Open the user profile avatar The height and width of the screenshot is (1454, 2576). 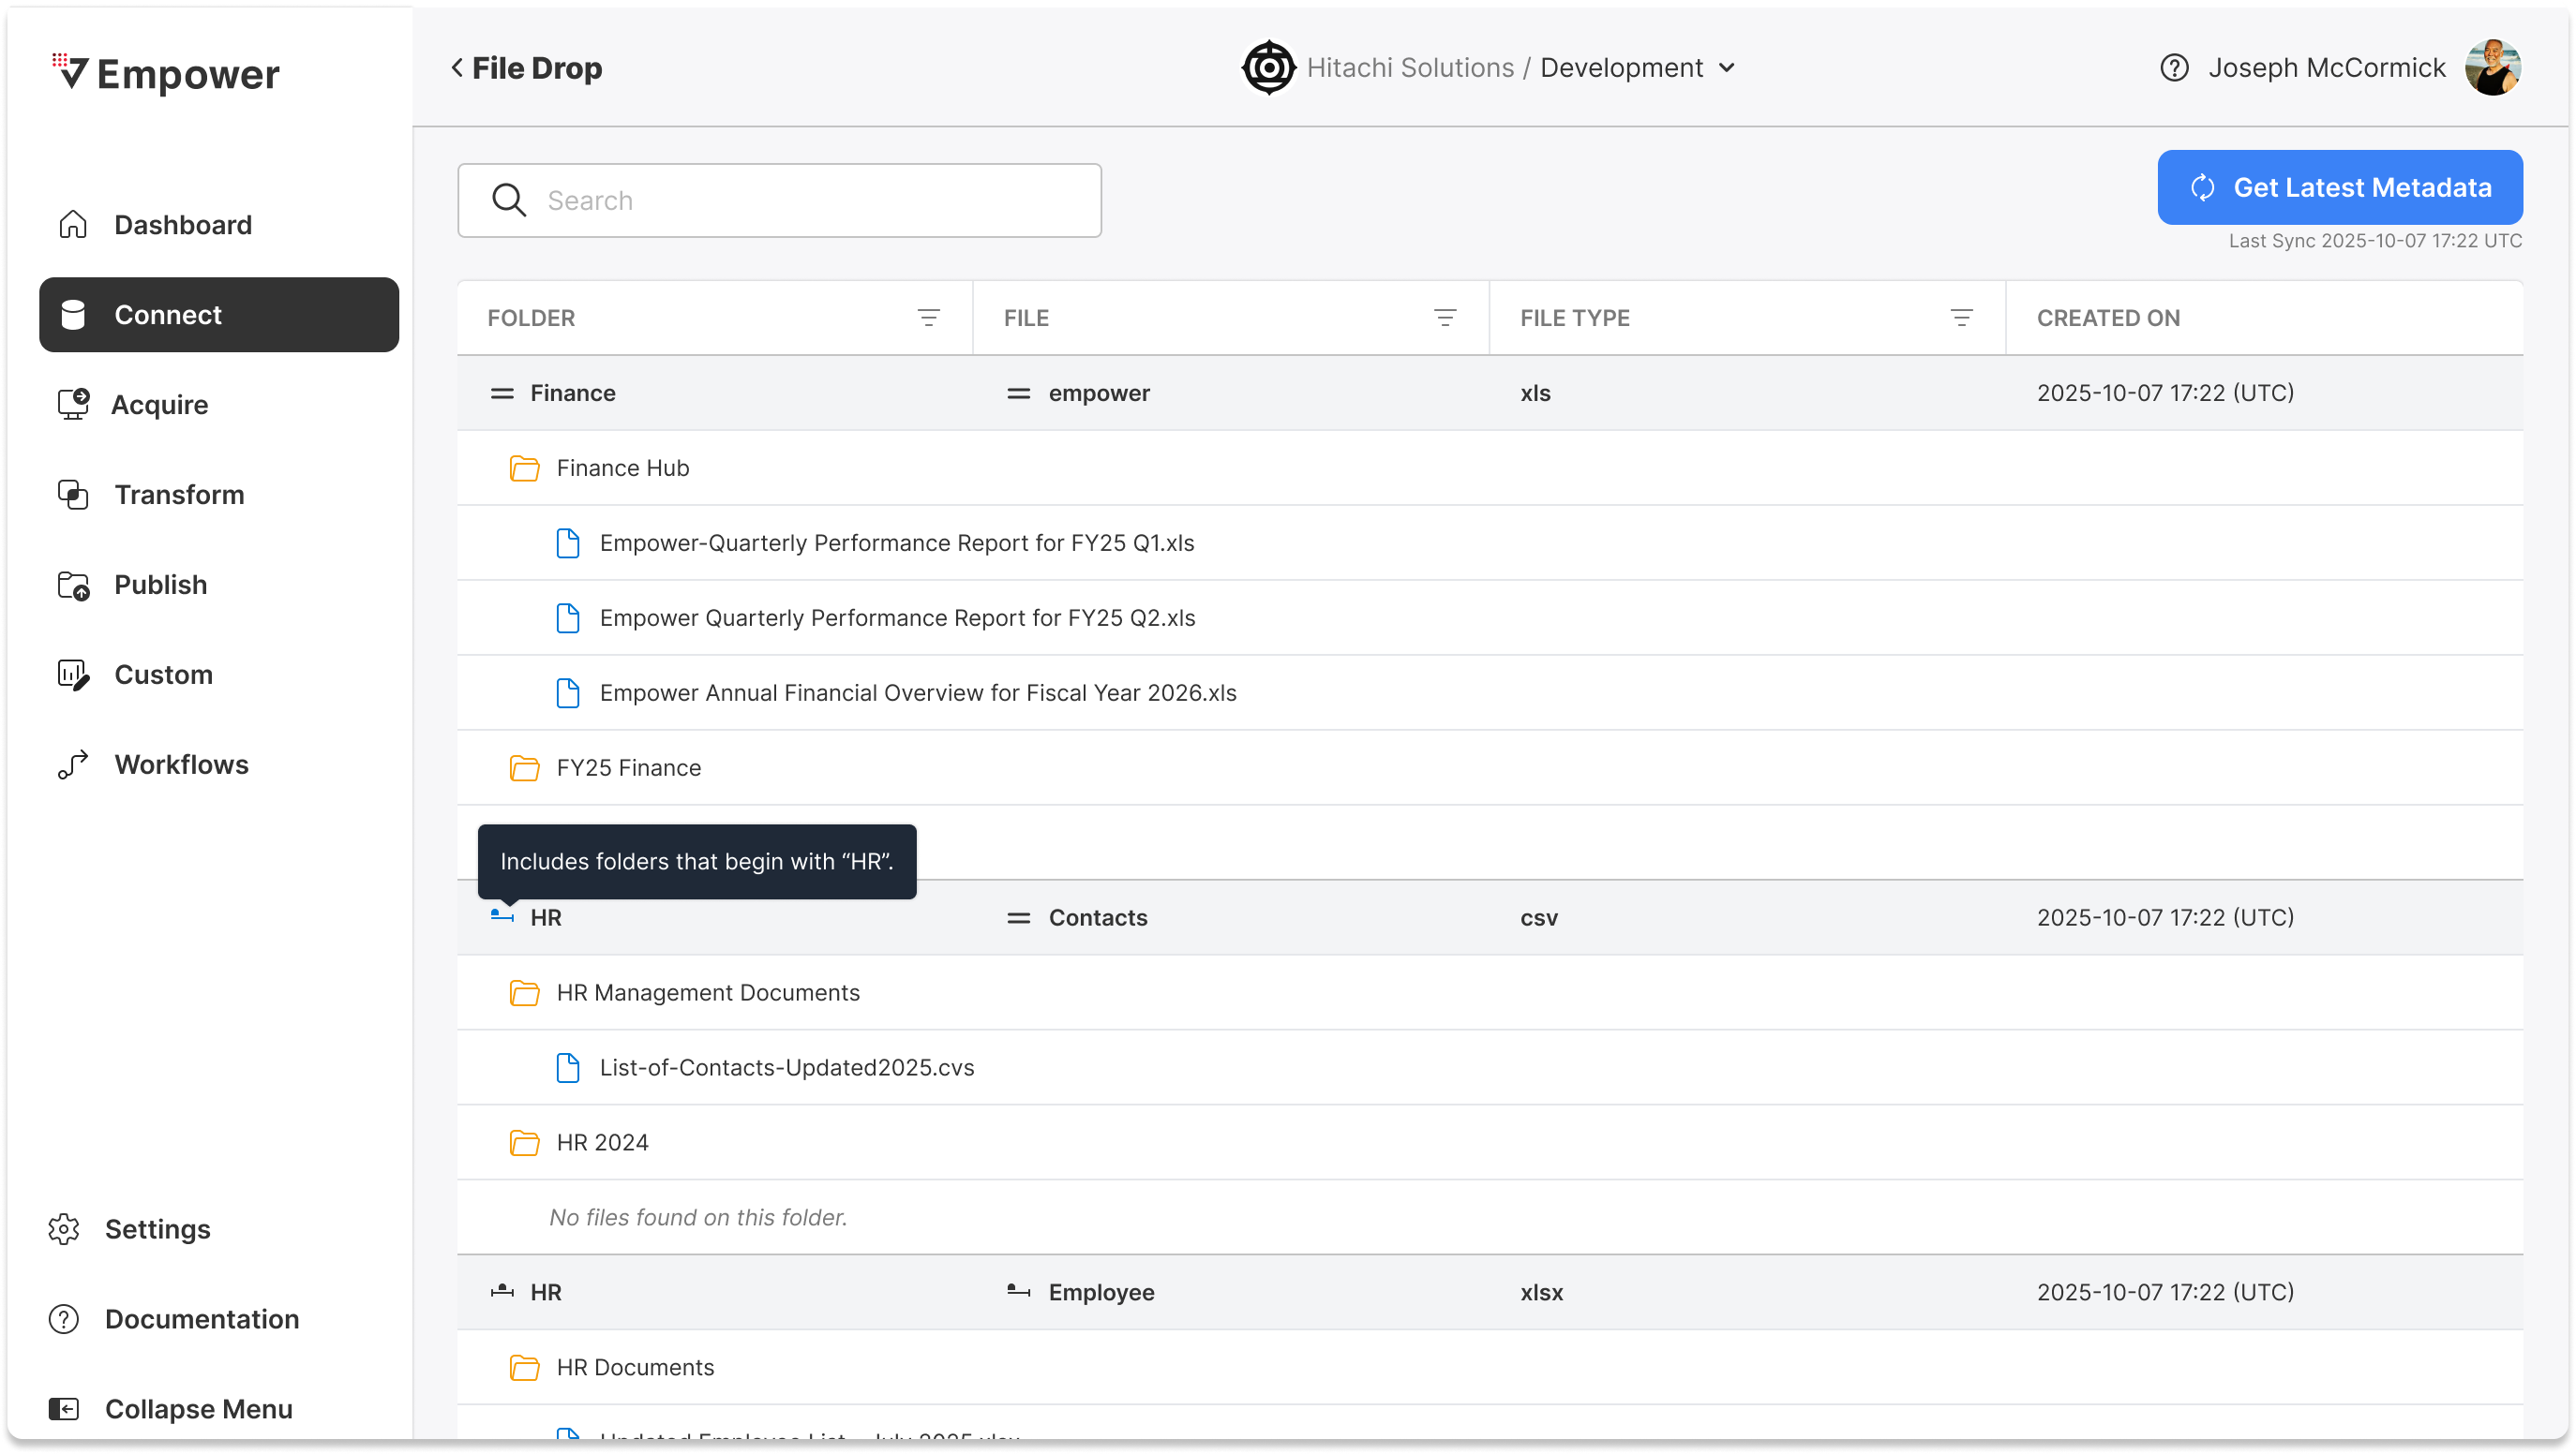(2493, 68)
